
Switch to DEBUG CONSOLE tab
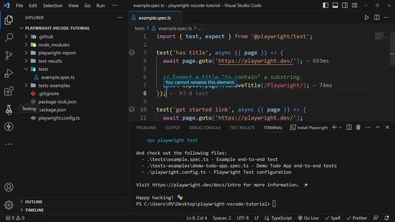tap(205, 128)
